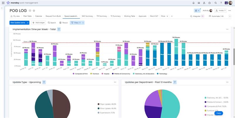Open the More views dropdown

click(164, 16)
